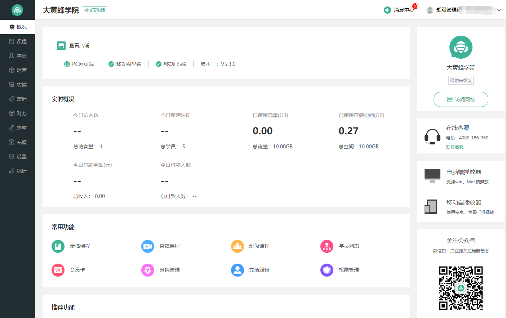
Task: Go to the 财务 sidebar section
Action: point(18,113)
